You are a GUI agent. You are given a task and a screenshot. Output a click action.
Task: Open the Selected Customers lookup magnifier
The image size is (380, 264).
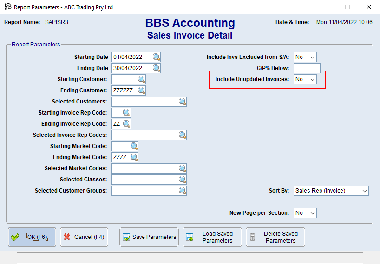pyautogui.click(x=182, y=102)
